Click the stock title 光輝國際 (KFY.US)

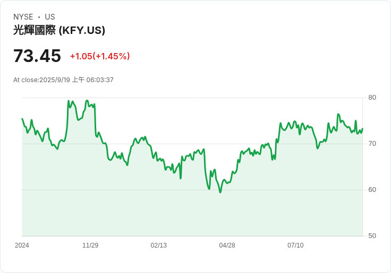point(59,30)
